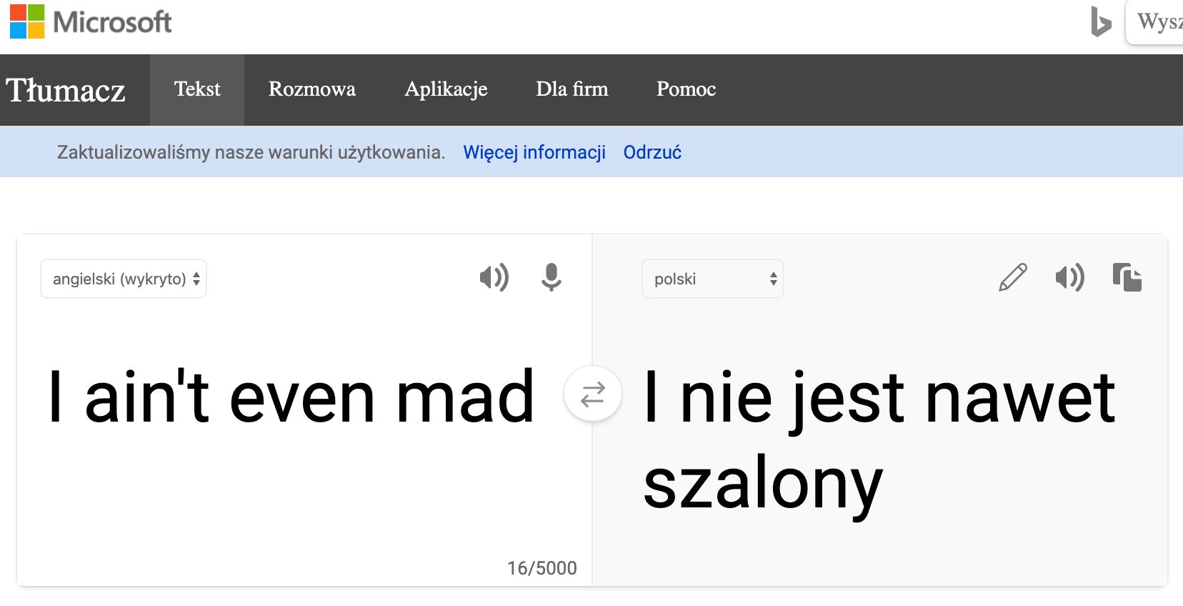The width and height of the screenshot is (1183, 606).
Task: Switch to the Rozmowa tab
Action: (x=312, y=90)
